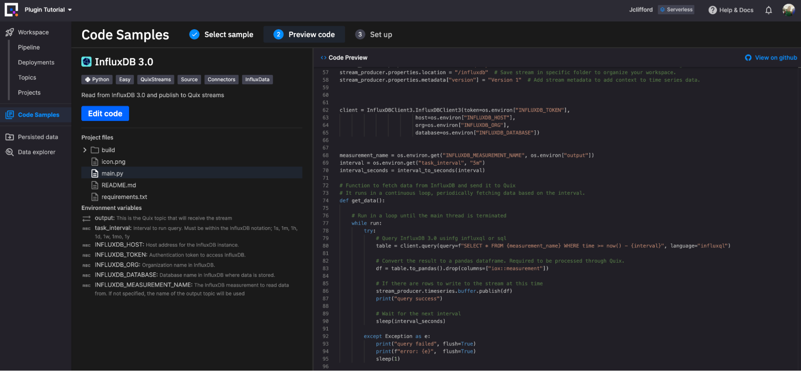Open the Projects section
Screen dimensions: 801x371
(x=29, y=92)
